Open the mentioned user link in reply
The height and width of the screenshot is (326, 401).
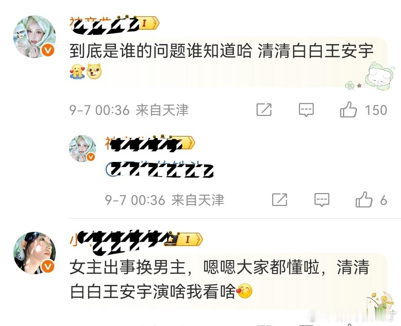pos(159,169)
